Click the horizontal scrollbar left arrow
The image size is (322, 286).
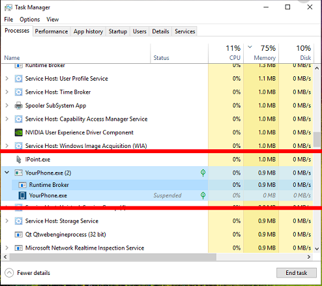[5, 257]
